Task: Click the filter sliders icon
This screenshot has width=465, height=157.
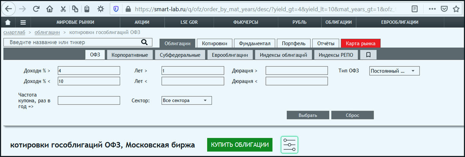Action: 289,145
